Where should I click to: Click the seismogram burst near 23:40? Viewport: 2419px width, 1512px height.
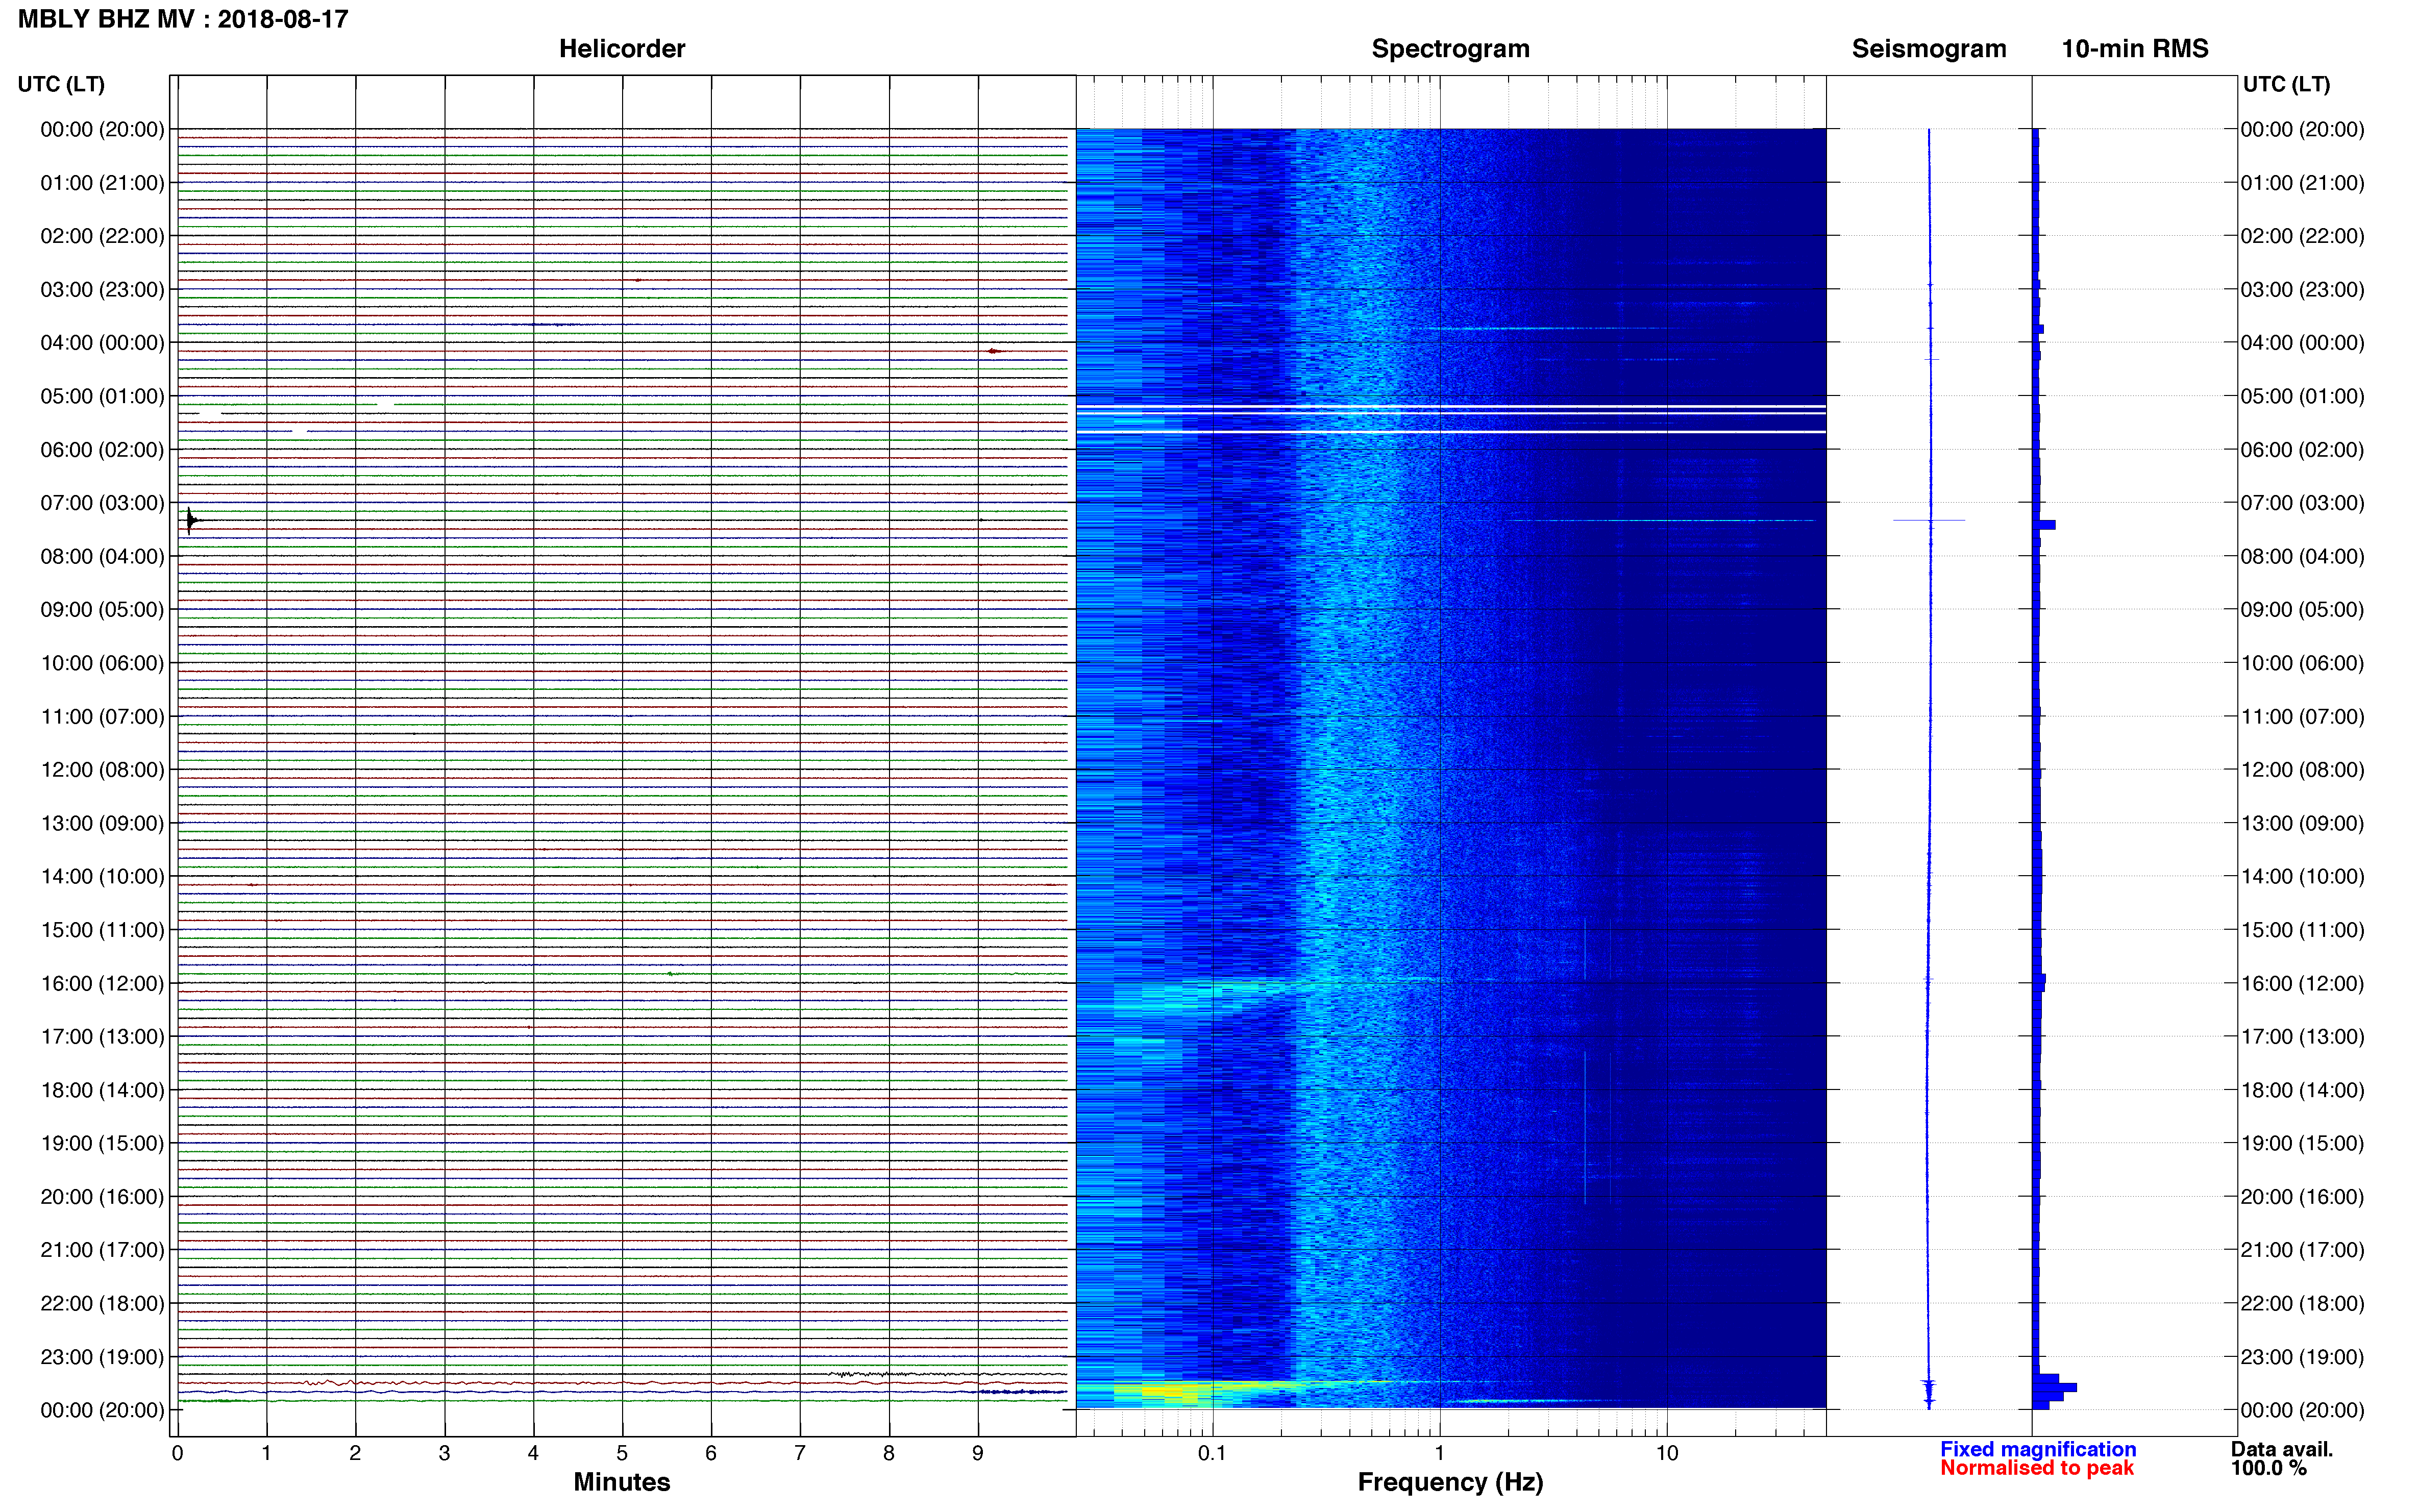coord(1929,1390)
